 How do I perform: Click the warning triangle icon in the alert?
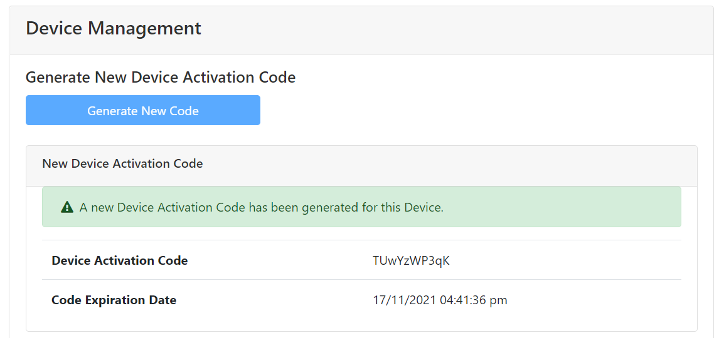[67, 207]
